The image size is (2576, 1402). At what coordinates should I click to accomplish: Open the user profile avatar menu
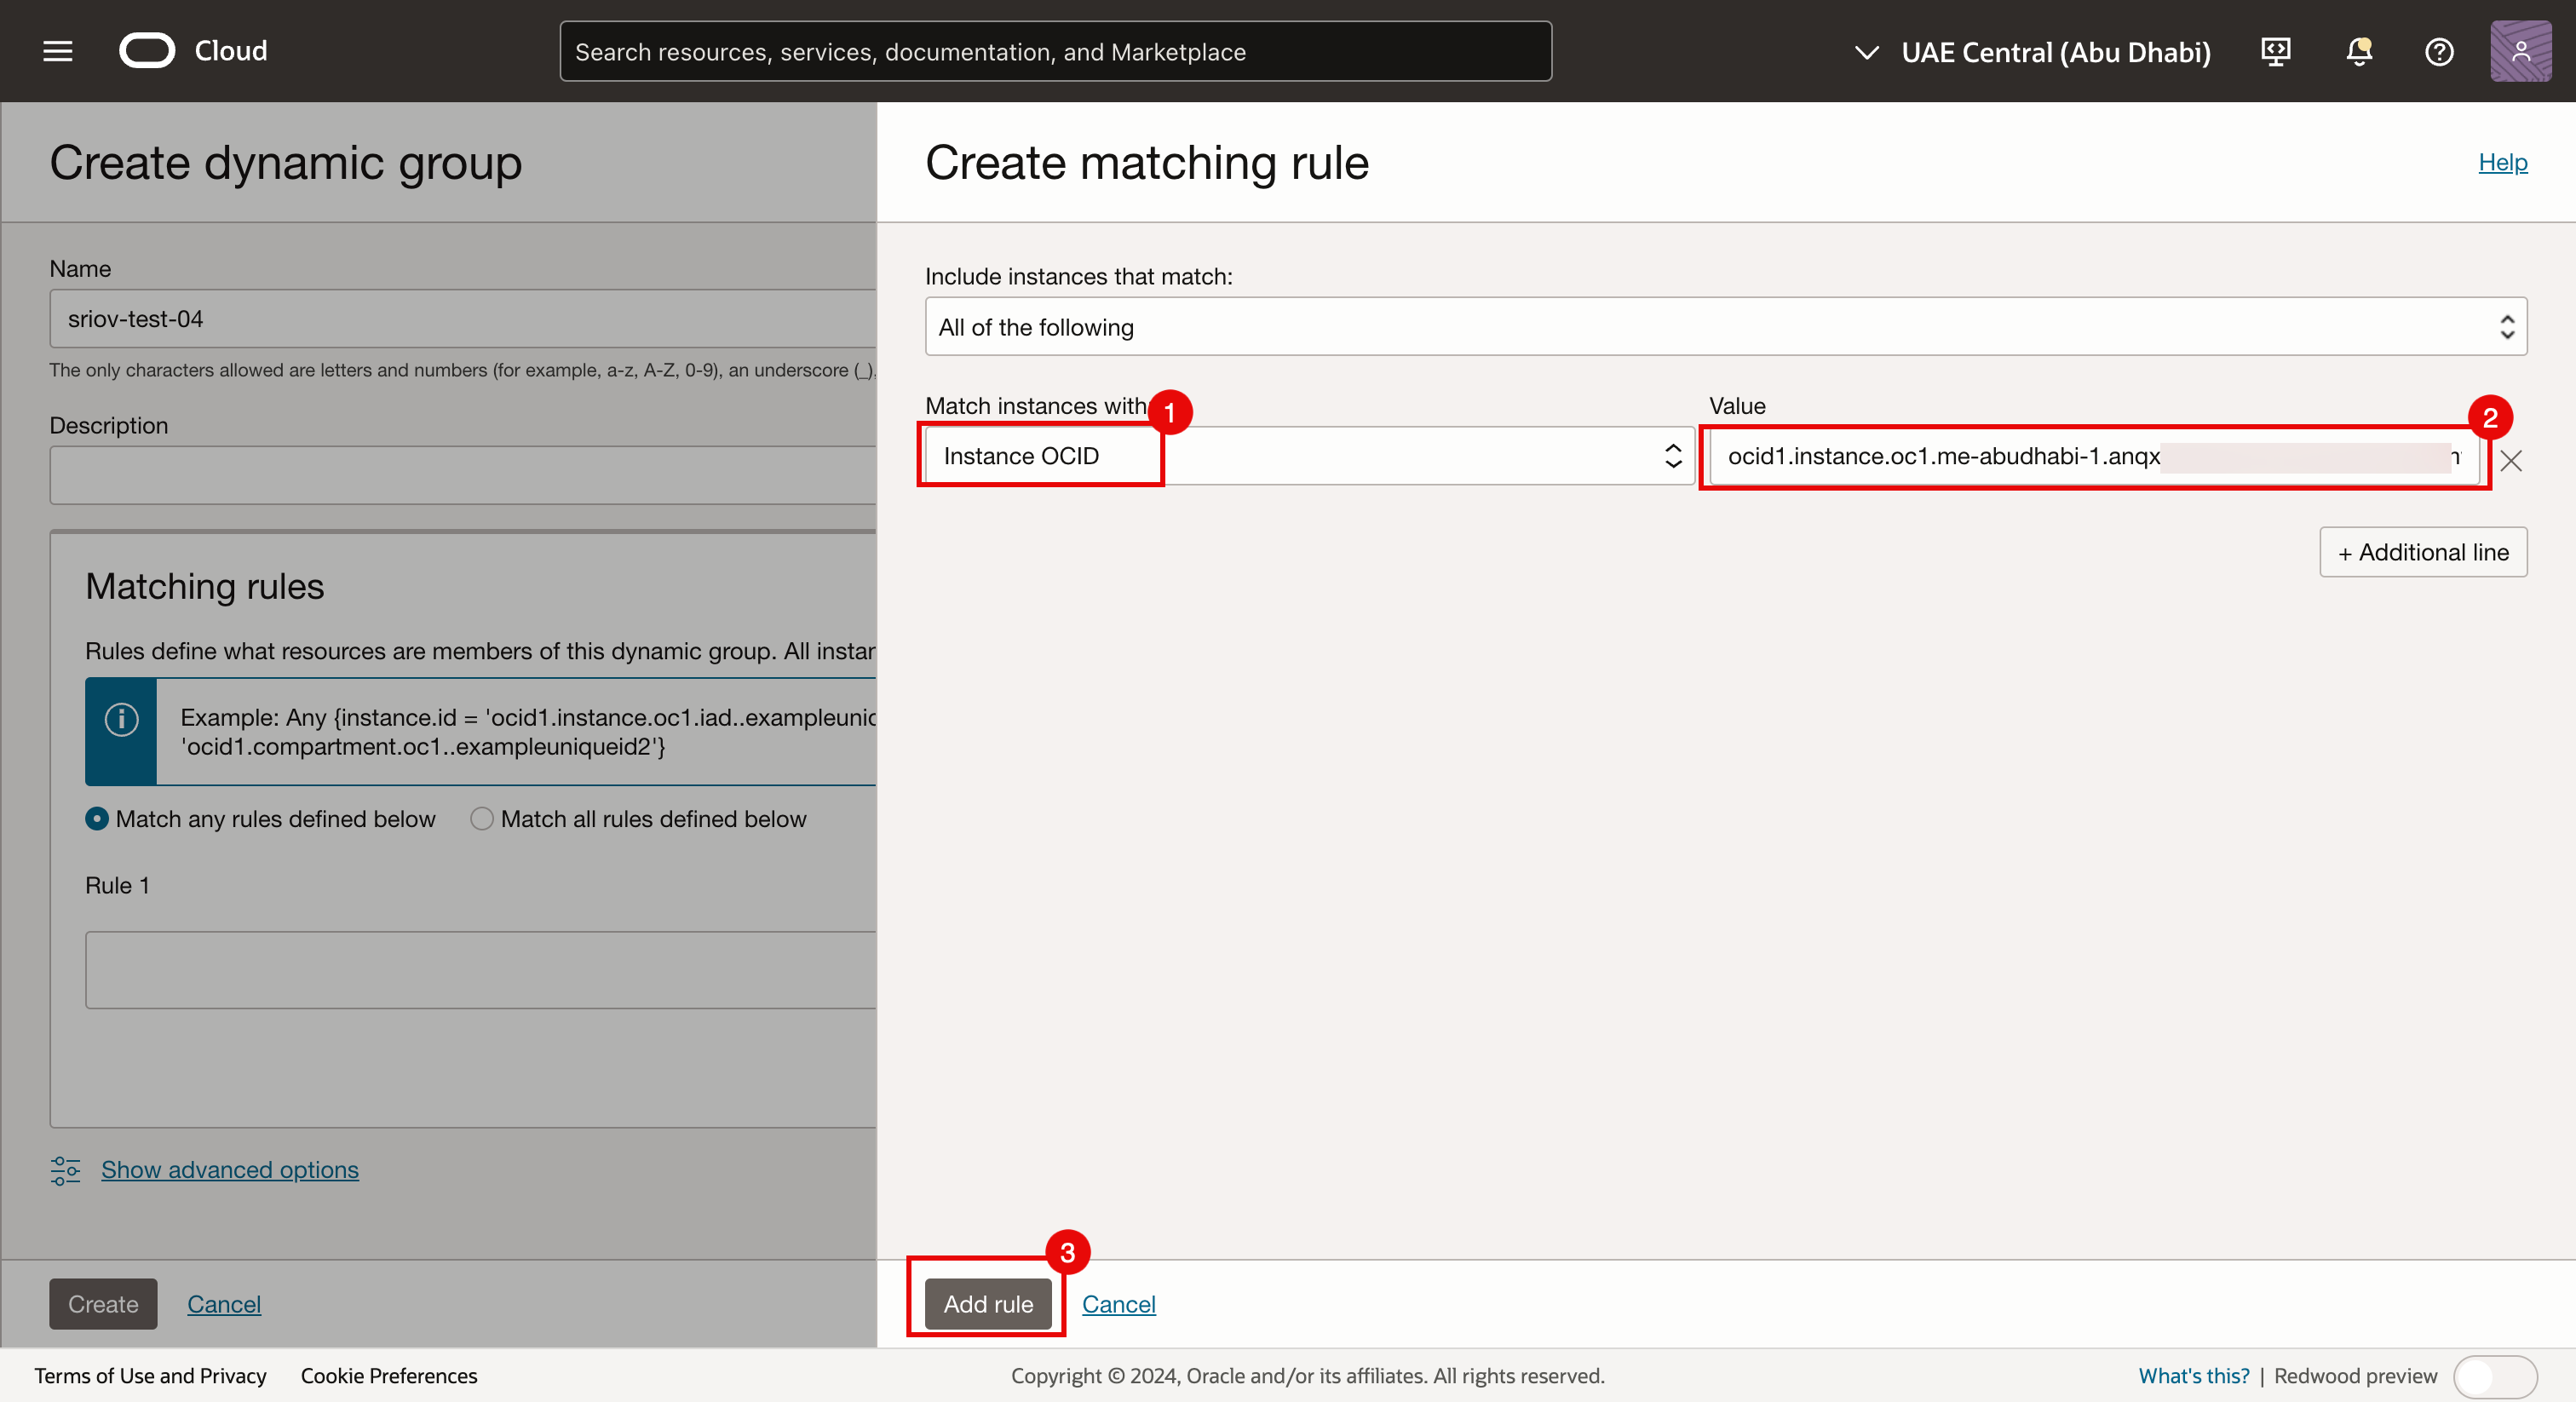click(x=2519, y=51)
